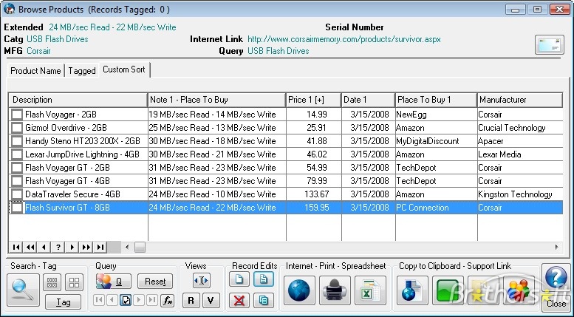Click the Date 1 column header
Image resolution: width=574 pixels, height=317 pixels.
[368, 100]
